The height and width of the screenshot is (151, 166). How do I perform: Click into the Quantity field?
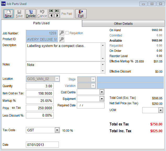click(40, 86)
